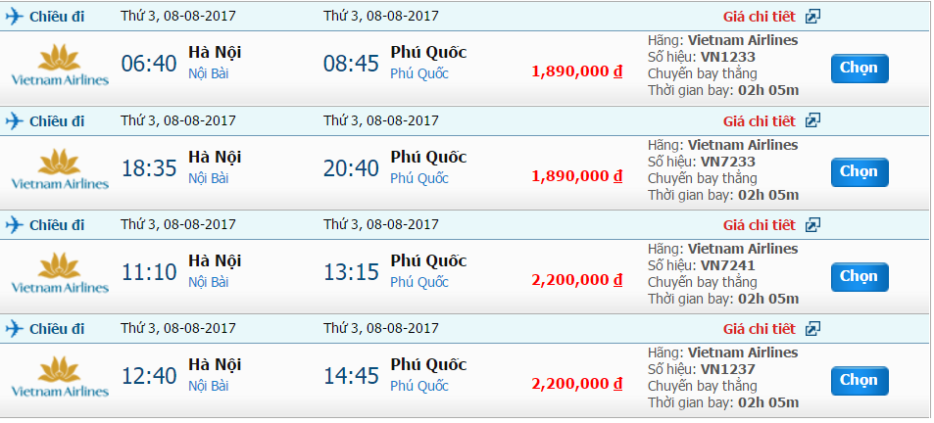Open the detail popup icon for flight VN7233

[812, 121]
